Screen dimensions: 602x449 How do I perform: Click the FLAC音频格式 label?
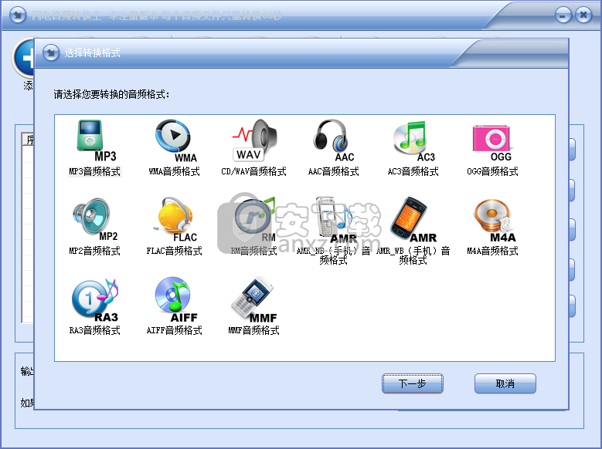tap(175, 251)
